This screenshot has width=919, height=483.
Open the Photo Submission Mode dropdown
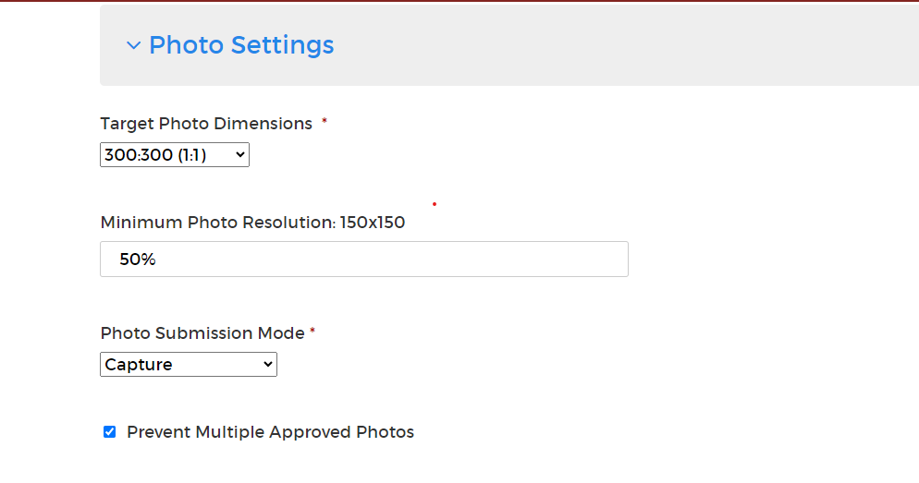pyautogui.click(x=188, y=364)
